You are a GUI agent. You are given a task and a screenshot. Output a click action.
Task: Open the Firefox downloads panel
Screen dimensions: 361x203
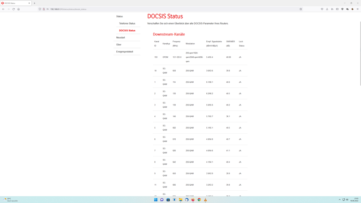(327, 9)
